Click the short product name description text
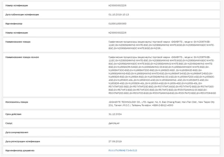Viewport: 224px width, 157px height. pyautogui.click(x=161, y=45)
